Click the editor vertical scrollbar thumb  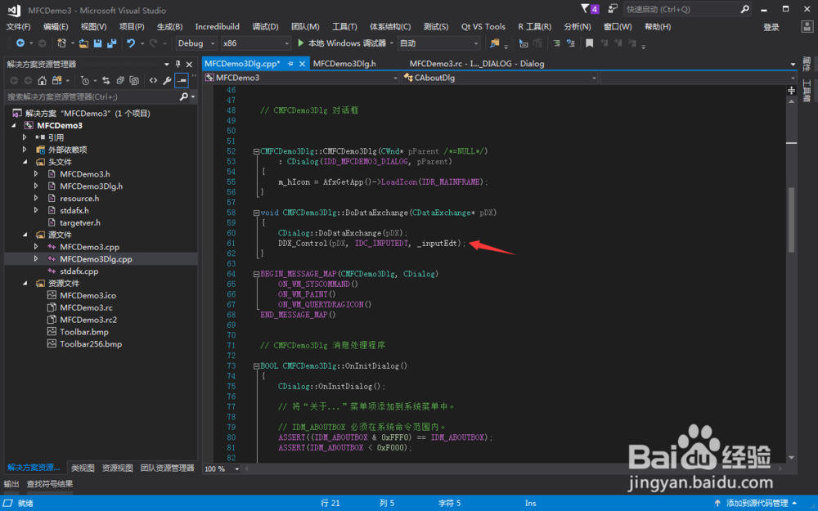(791, 219)
